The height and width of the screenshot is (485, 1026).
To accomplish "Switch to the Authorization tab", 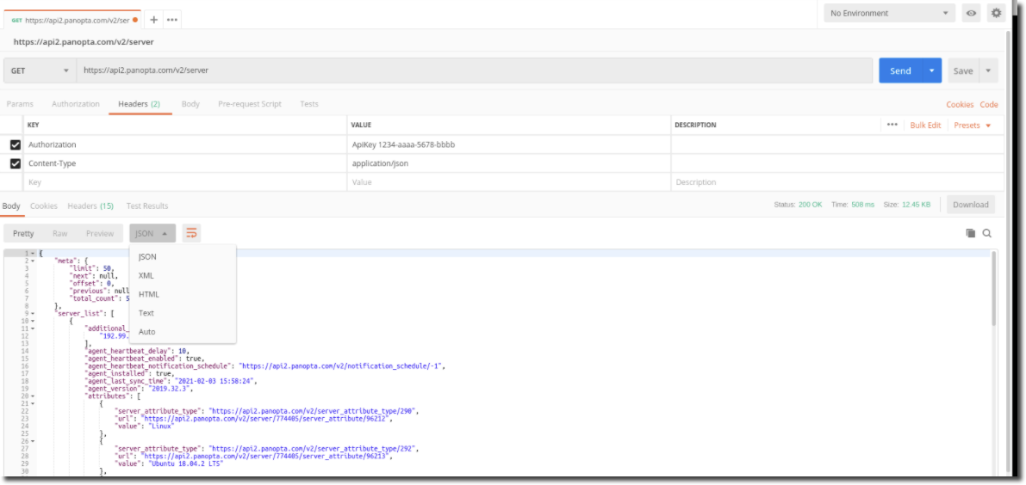I will pos(76,104).
